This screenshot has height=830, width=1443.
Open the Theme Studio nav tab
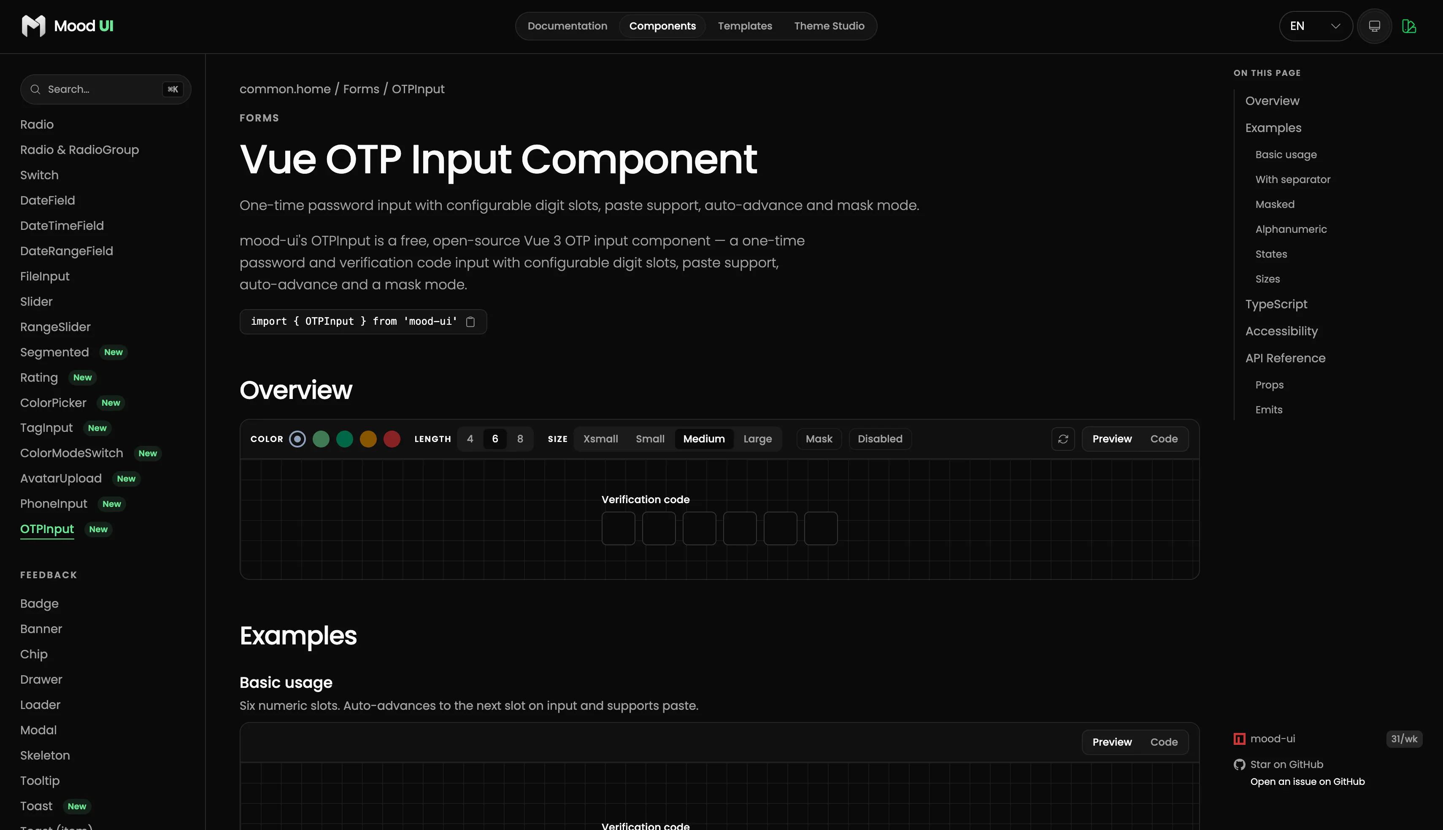coord(829,26)
